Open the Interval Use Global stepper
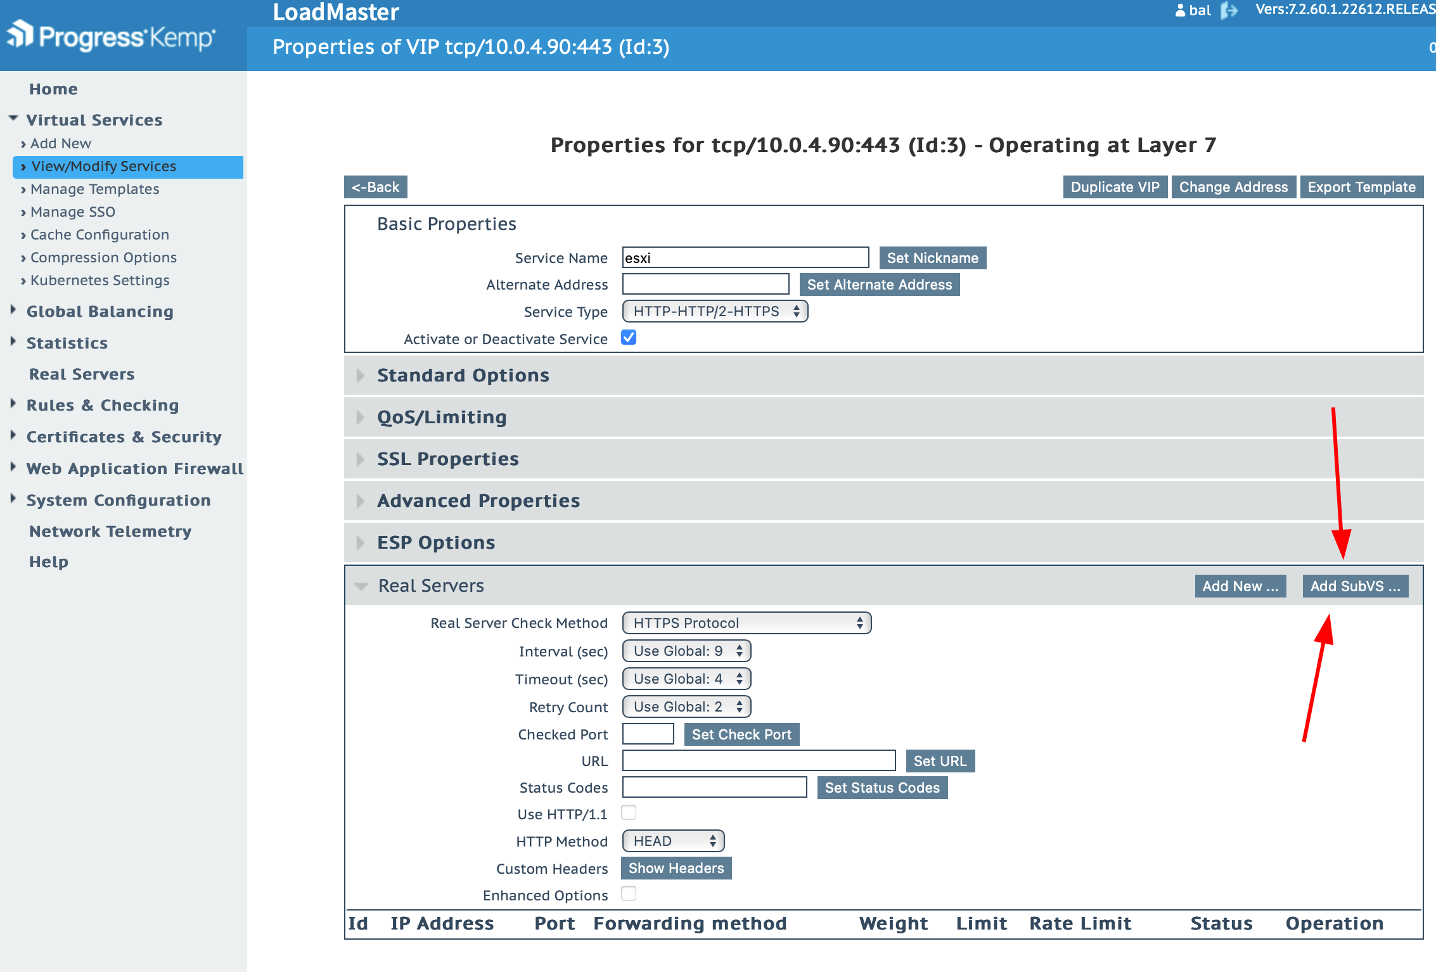This screenshot has height=972, width=1436. click(x=687, y=651)
